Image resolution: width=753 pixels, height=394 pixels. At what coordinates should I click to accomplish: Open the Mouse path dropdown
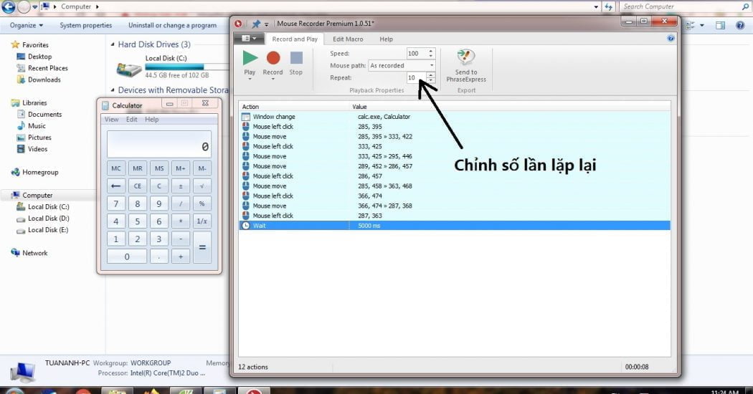pyautogui.click(x=402, y=65)
